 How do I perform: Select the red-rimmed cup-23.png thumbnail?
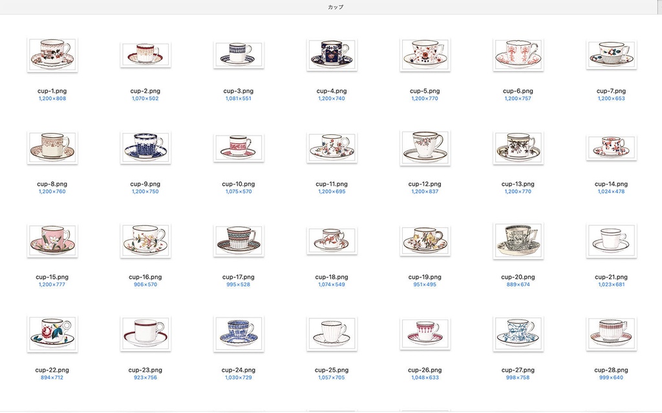pos(145,334)
